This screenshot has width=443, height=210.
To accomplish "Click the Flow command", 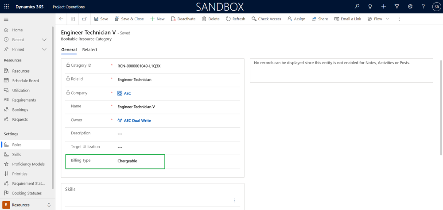I will coord(375,19).
